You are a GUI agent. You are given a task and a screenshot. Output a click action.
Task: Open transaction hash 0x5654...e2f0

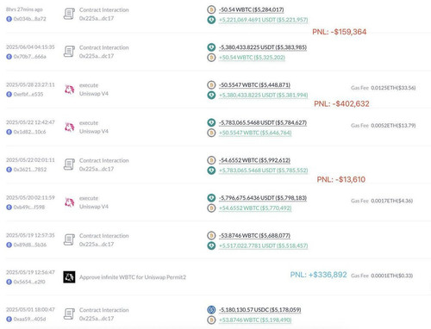click(x=29, y=282)
